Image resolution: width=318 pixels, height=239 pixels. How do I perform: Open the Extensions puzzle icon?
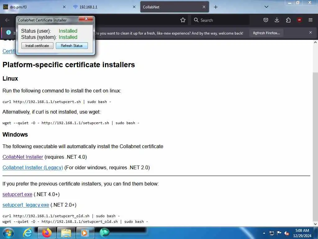pos(288,20)
